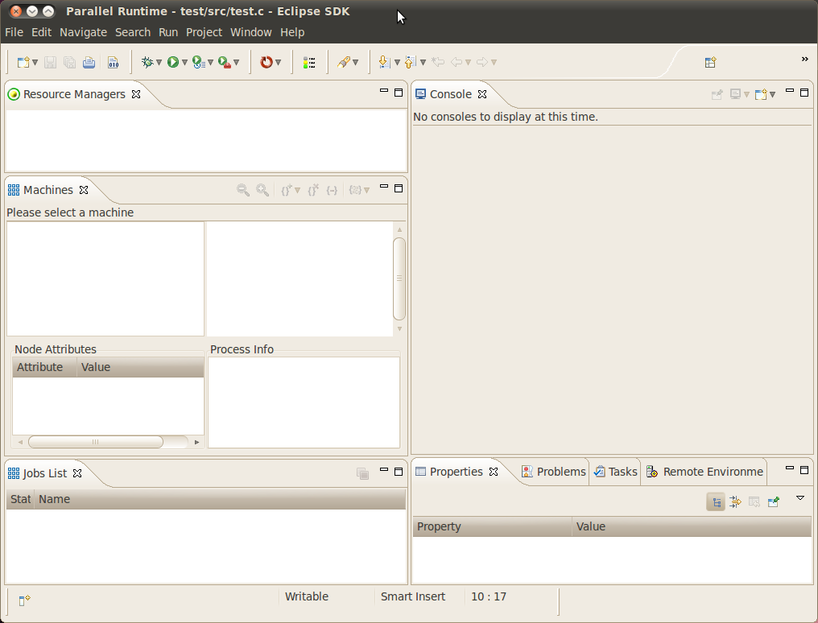Switch to the Tasks tab
This screenshot has height=623, width=818.
click(615, 472)
